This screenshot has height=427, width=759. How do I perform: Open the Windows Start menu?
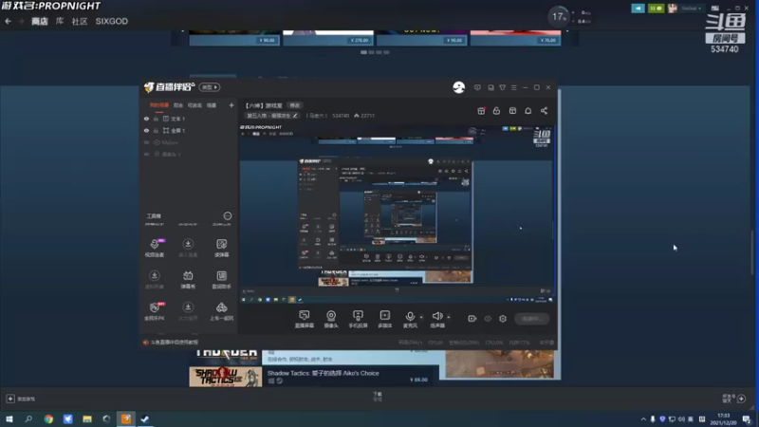[9, 419]
